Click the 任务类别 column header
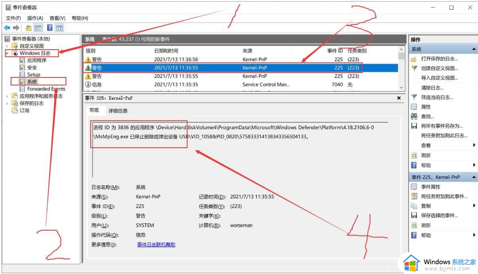 (357, 51)
